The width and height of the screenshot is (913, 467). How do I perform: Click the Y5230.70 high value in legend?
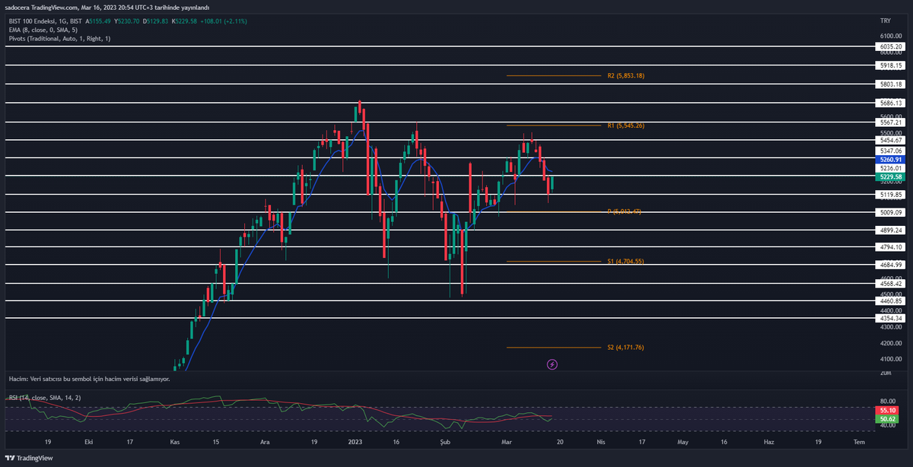(126, 21)
